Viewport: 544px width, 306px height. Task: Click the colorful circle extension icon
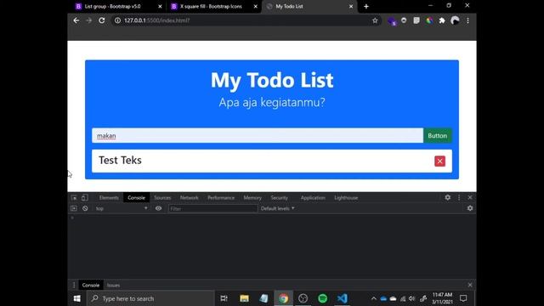[429, 20]
